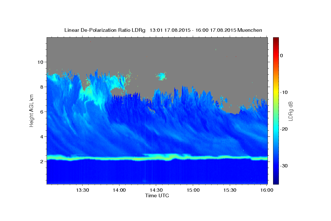Screen dimensions: 331x221
Task: Click the 'Time UTC' x-axis label
Action: point(157,196)
